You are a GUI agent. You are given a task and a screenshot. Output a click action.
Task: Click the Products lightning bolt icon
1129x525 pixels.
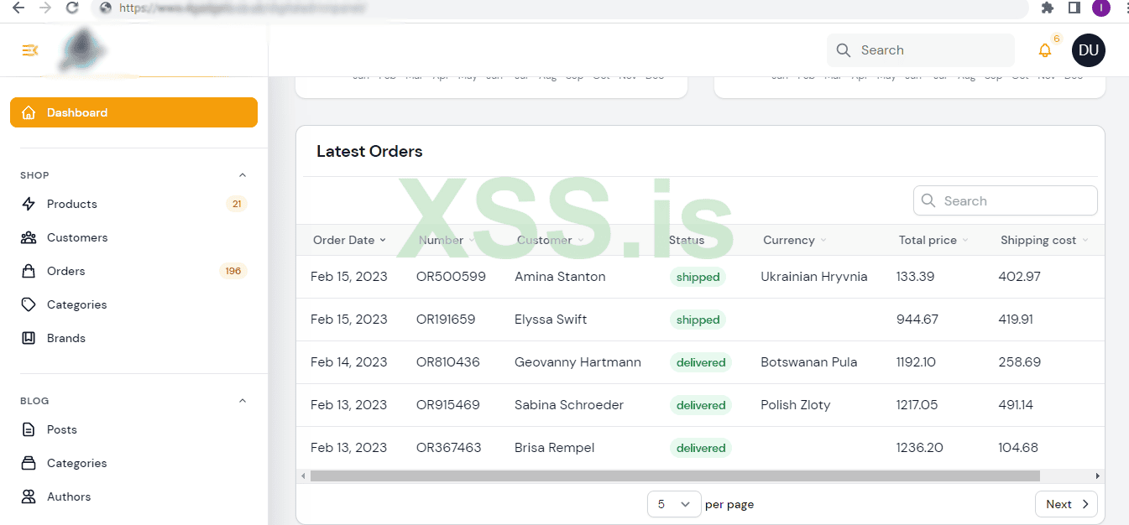tap(29, 204)
